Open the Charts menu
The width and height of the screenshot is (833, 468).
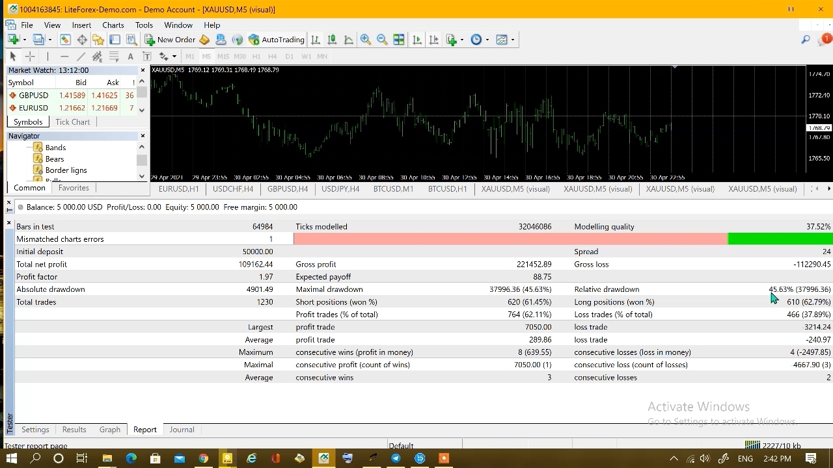pos(113,25)
